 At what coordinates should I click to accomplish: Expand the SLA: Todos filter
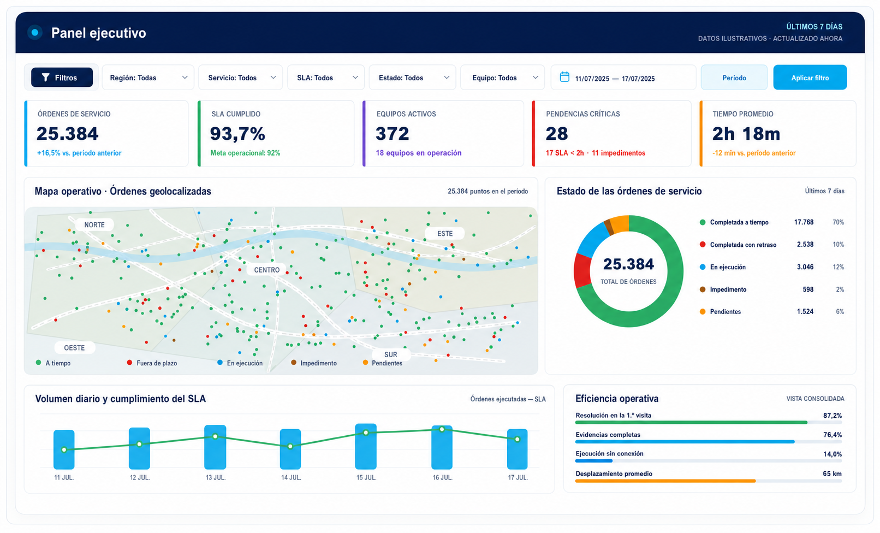[x=326, y=78]
